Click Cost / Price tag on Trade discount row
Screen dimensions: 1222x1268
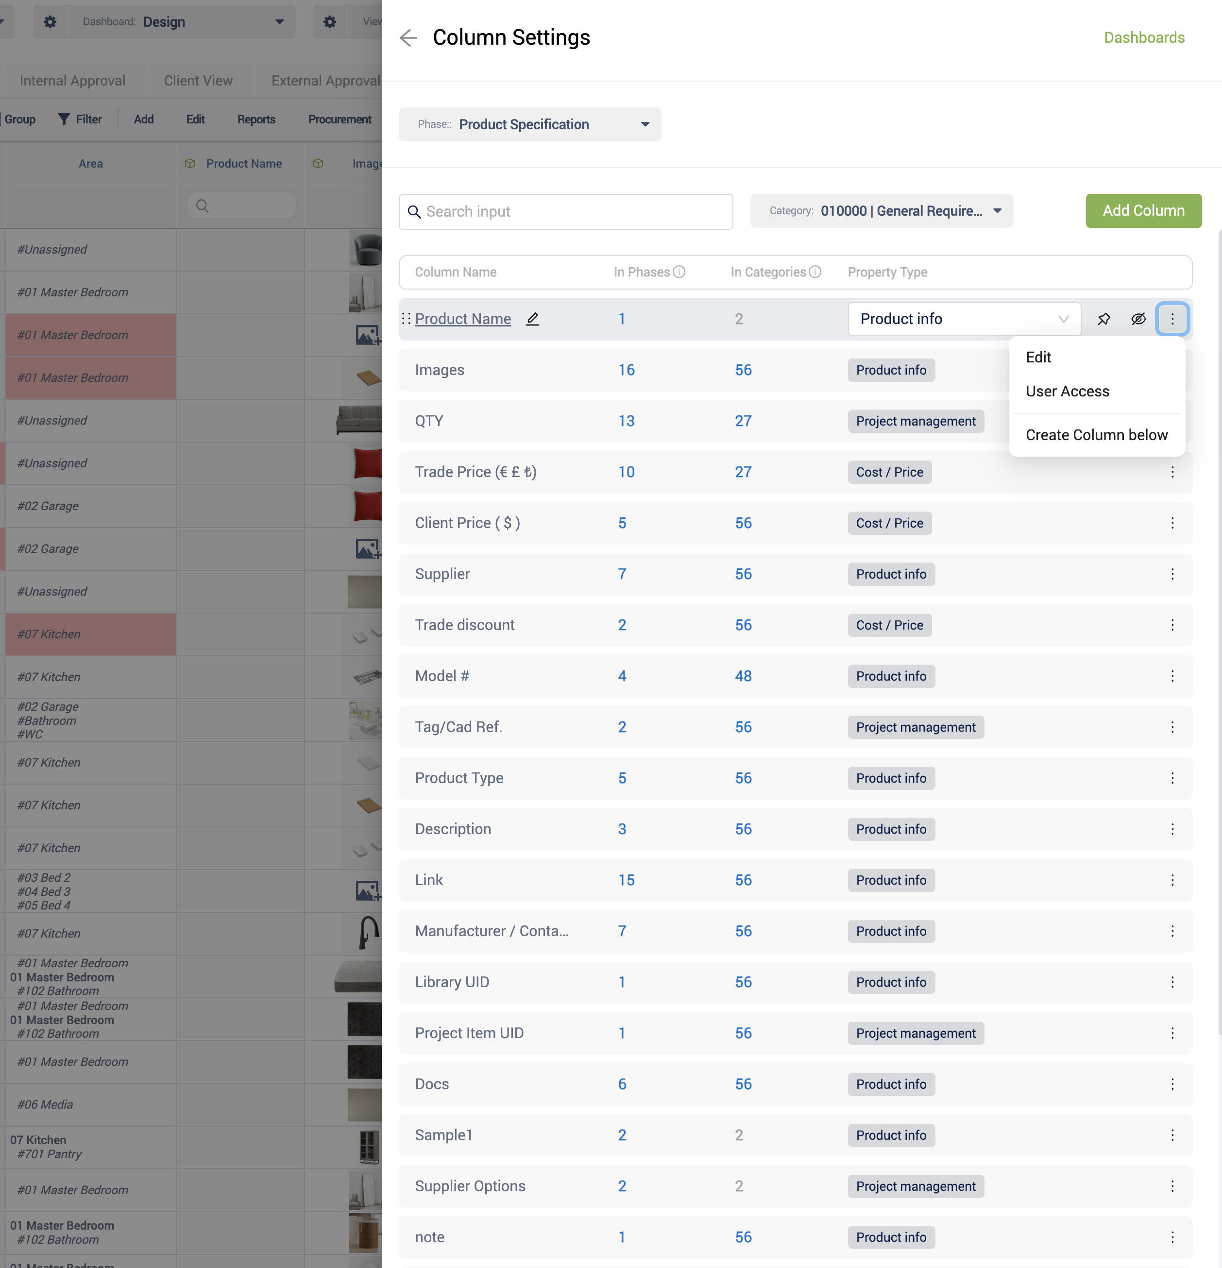[889, 625]
